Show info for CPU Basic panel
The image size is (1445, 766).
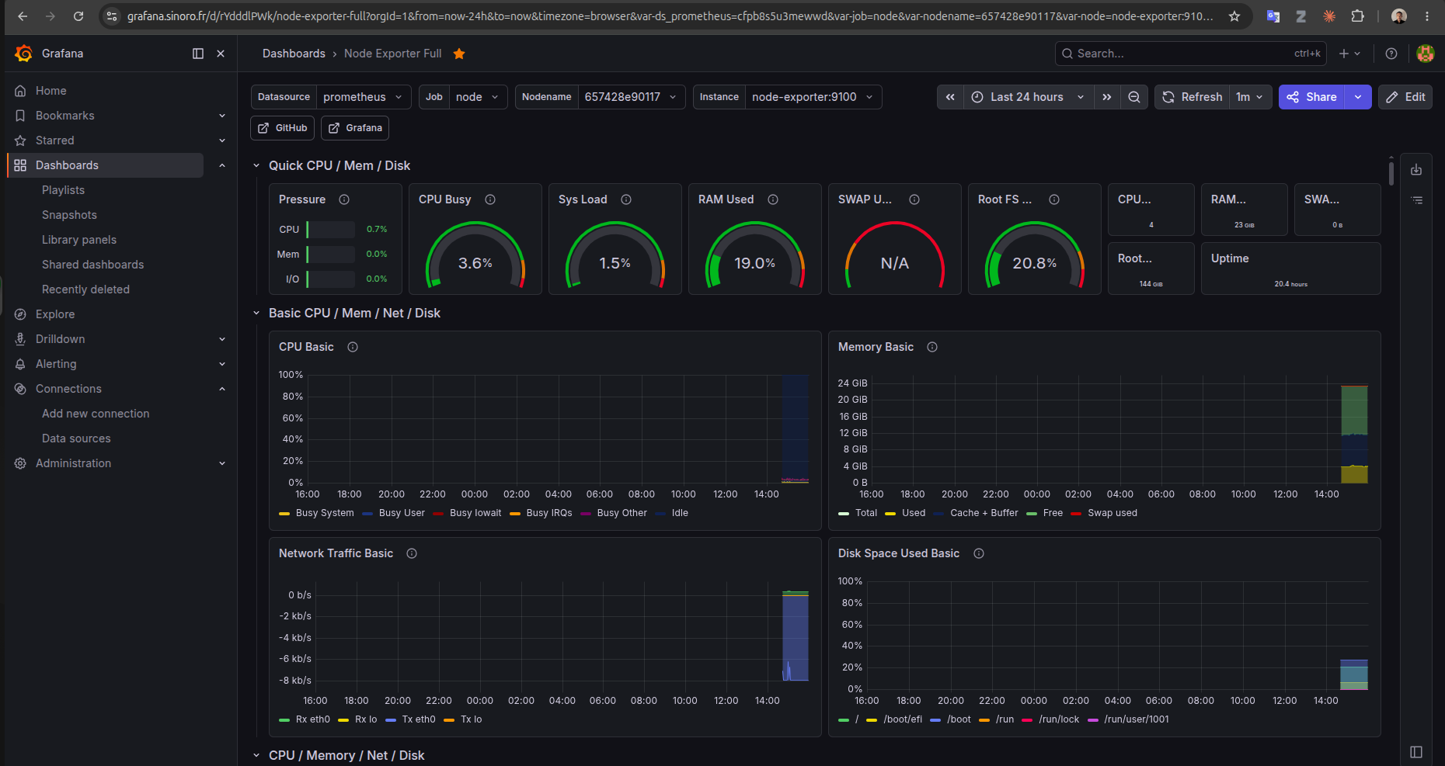point(353,347)
